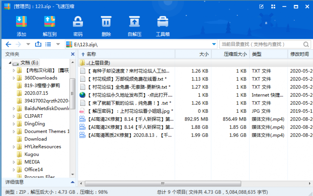The image size is (313, 196).
Task: Click the back navigation arrow
Action: 8,44
